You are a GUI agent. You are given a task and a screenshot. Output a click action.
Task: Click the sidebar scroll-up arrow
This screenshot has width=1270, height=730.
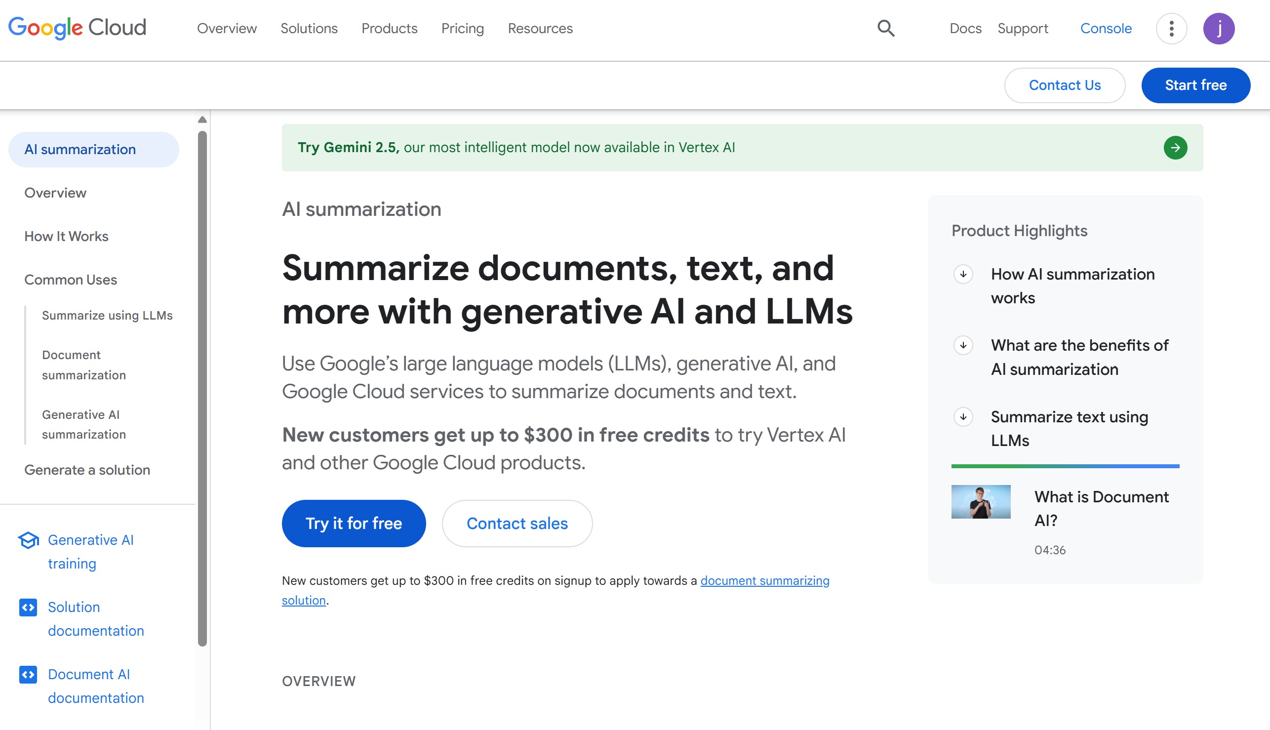coord(202,120)
